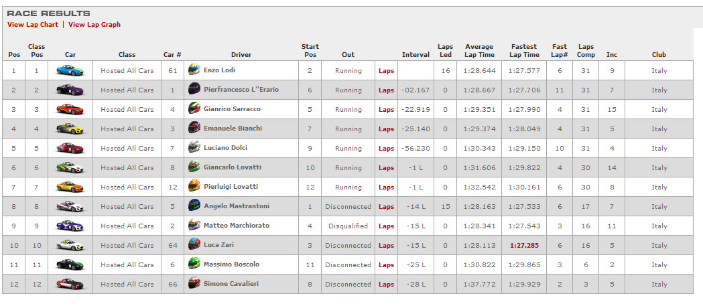Click Pierfrancesco L'Erario's helmet icon
Image resolution: width=703 pixels, height=306 pixels.
(x=194, y=88)
